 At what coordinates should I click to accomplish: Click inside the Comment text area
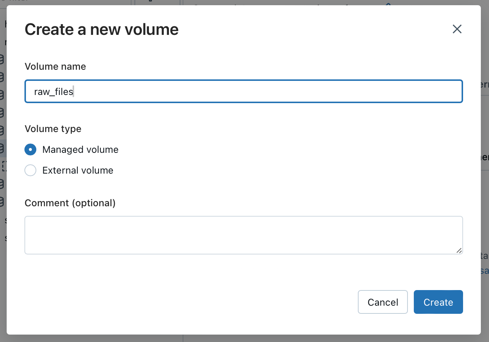click(243, 235)
